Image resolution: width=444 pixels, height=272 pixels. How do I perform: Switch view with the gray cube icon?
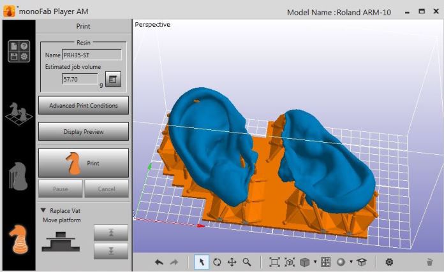click(x=305, y=262)
